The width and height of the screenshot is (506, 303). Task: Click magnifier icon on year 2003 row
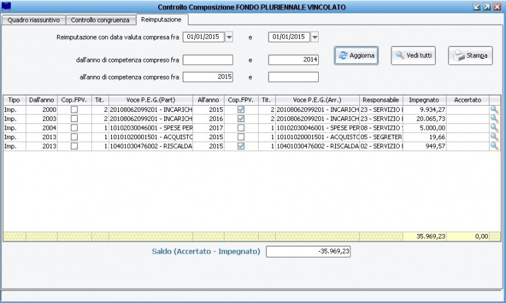coord(494,118)
